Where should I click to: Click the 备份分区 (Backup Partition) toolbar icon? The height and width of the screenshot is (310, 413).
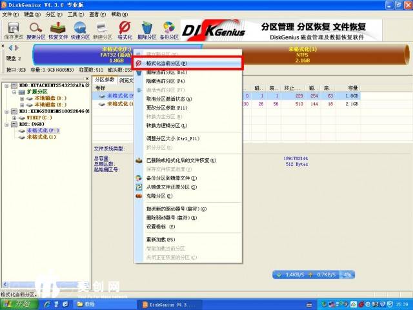coord(169,29)
